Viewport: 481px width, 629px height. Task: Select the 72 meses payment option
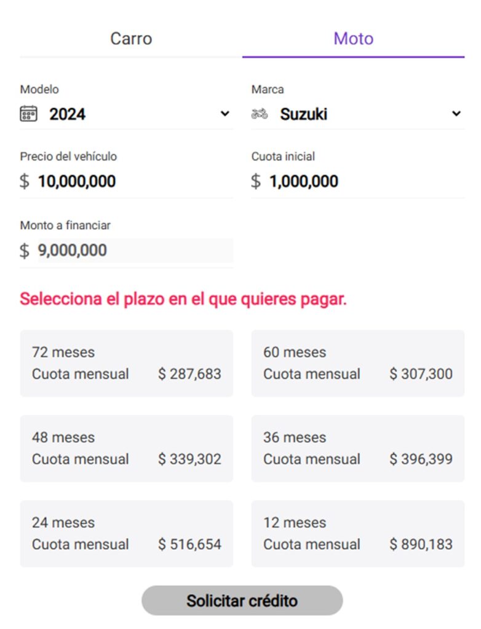pos(126,362)
